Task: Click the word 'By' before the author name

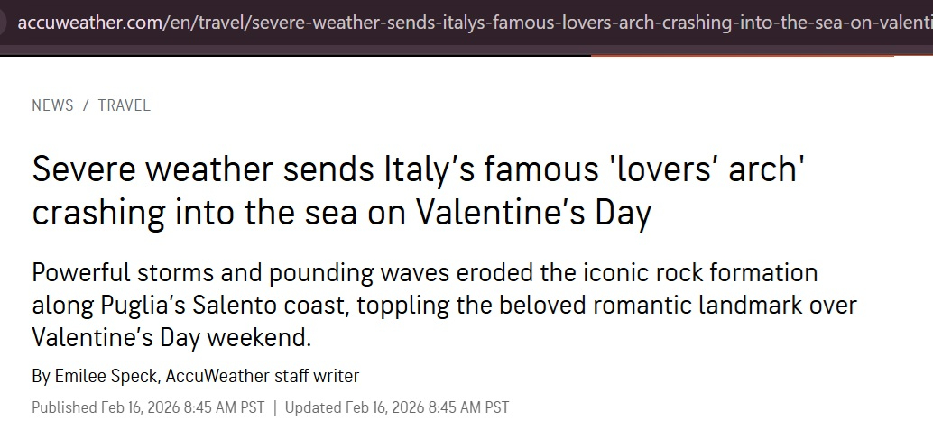Action: pyautogui.click(x=41, y=376)
